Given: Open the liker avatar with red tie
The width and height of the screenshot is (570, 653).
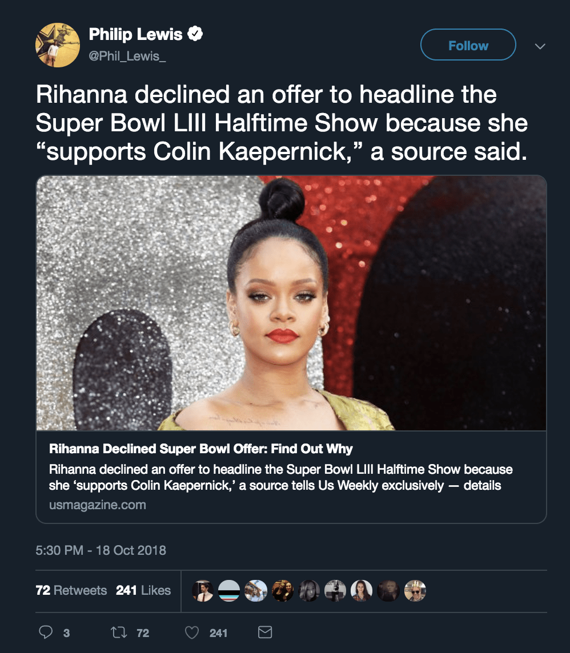Looking at the screenshot, I should coord(203,590).
